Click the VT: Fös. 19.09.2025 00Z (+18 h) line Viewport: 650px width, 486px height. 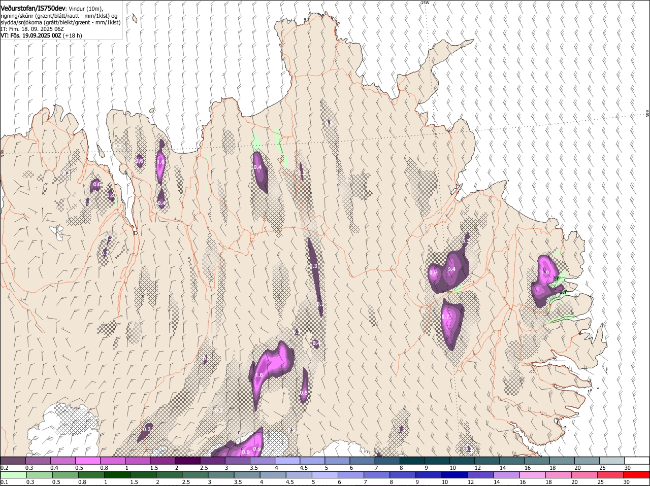point(41,36)
